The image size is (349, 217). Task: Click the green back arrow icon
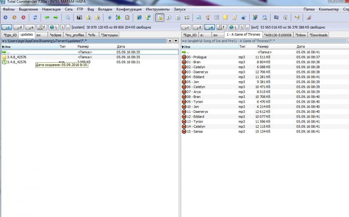point(47,17)
